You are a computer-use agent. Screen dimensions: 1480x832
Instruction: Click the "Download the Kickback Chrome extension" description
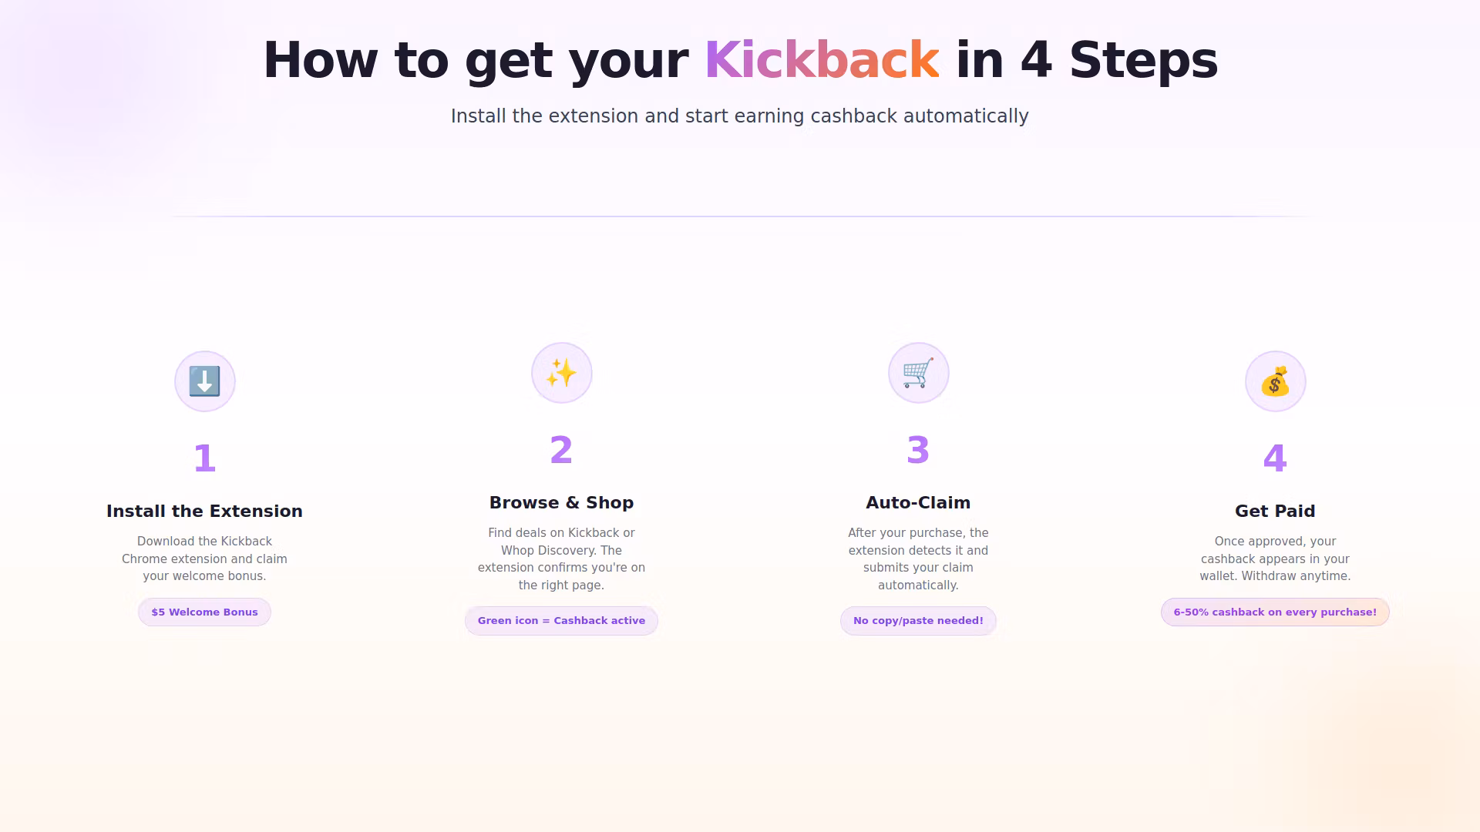click(x=204, y=559)
